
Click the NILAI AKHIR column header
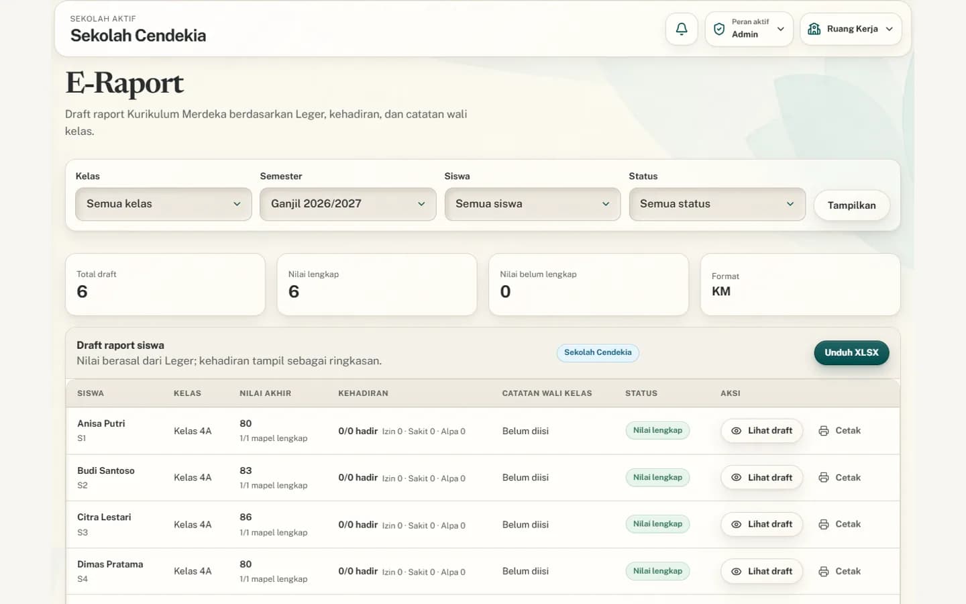(x=266, y=393)
